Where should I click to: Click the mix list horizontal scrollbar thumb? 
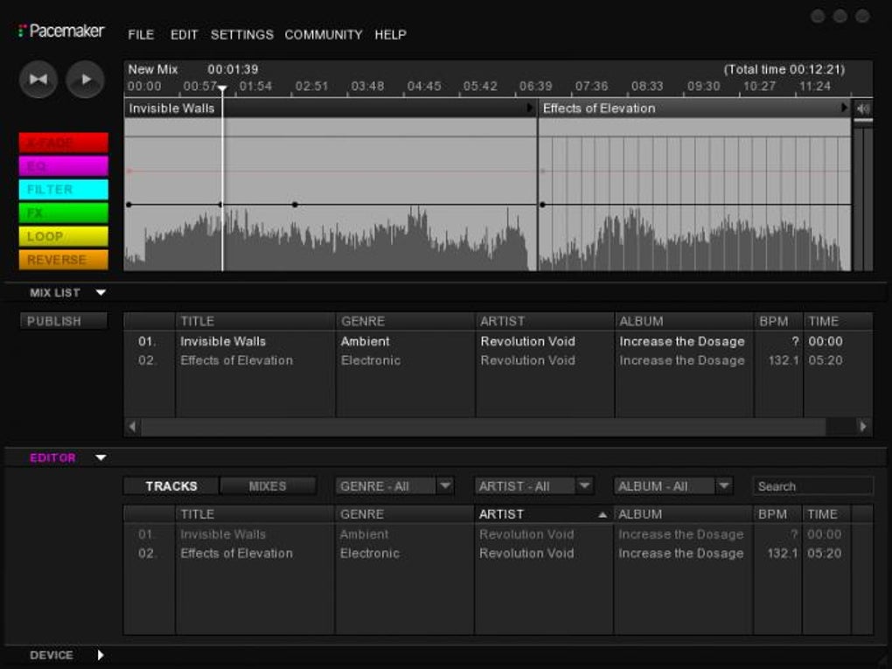click(483, 426)
